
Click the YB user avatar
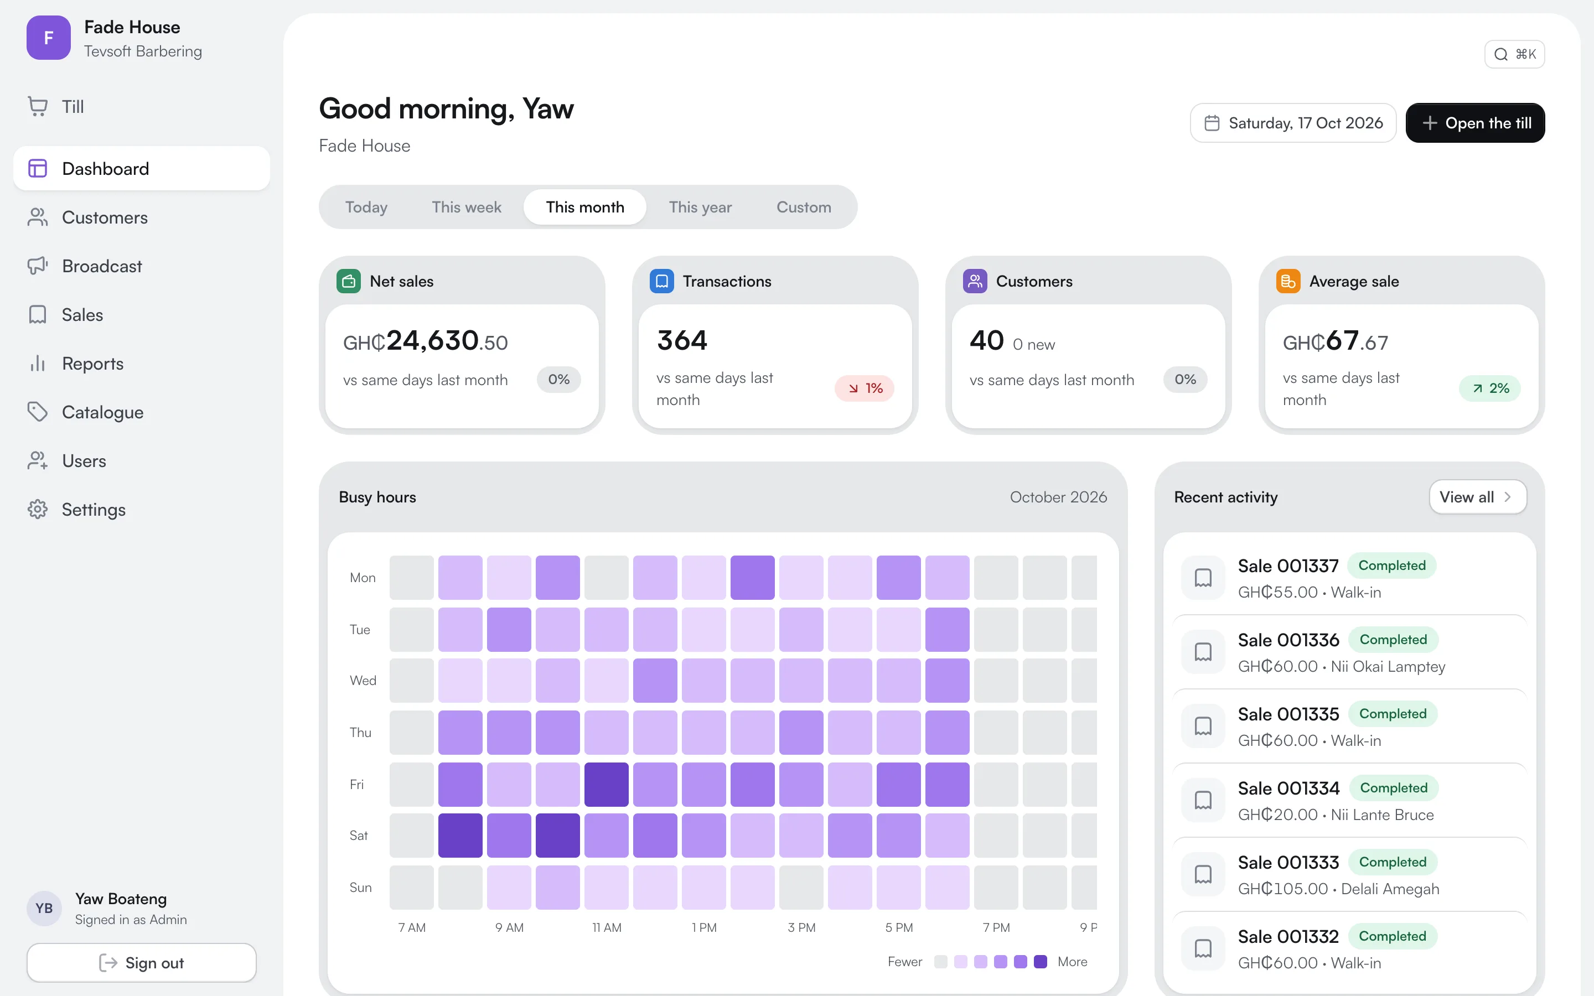[x=44, y=909]
